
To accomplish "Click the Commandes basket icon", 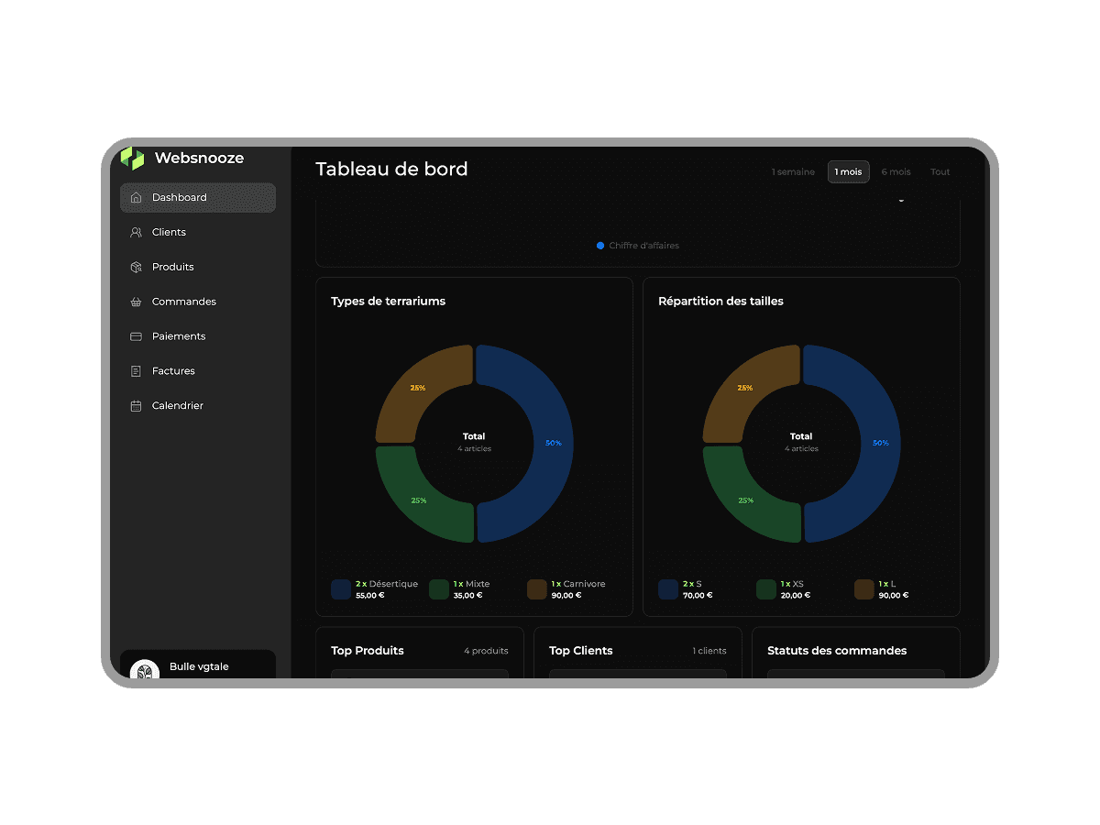I will [136, 302].
